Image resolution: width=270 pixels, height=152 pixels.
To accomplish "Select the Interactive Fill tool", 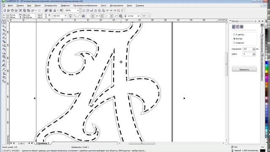I will tap(4, 81).
